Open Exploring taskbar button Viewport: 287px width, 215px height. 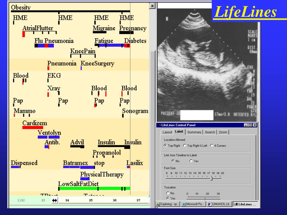point(168,204)
